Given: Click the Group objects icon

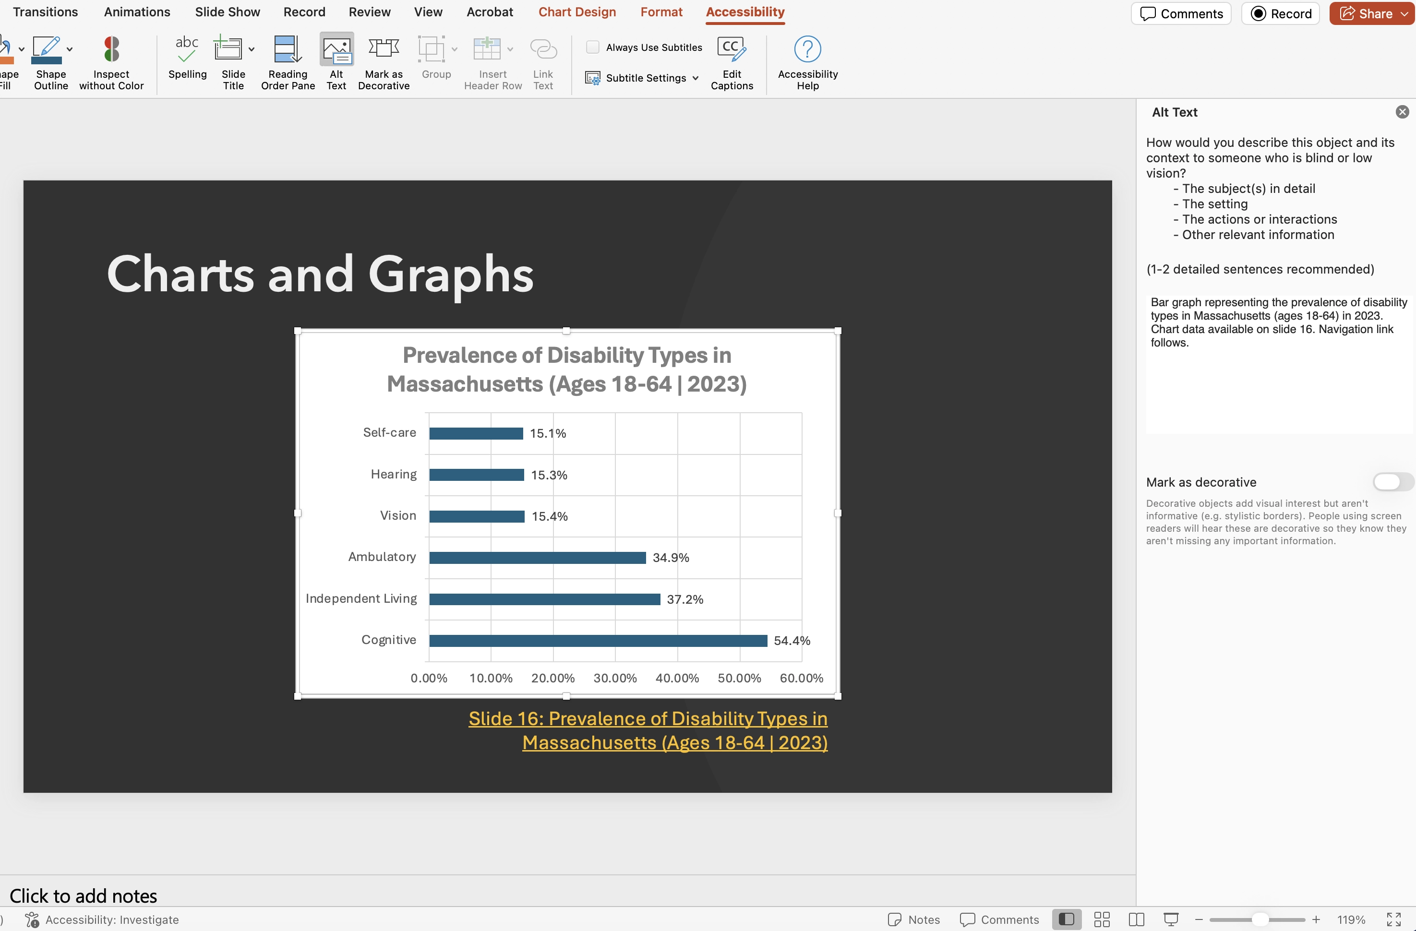Looking at the screenshot, I should pos(431,49).
